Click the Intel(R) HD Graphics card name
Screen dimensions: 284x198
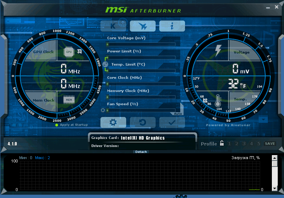143,138
